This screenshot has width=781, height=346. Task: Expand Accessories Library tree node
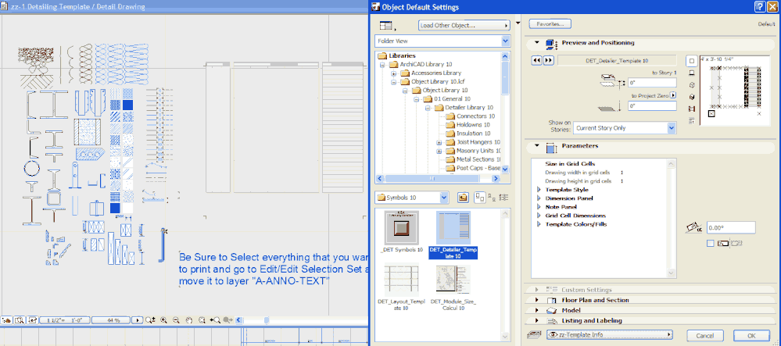393,73
